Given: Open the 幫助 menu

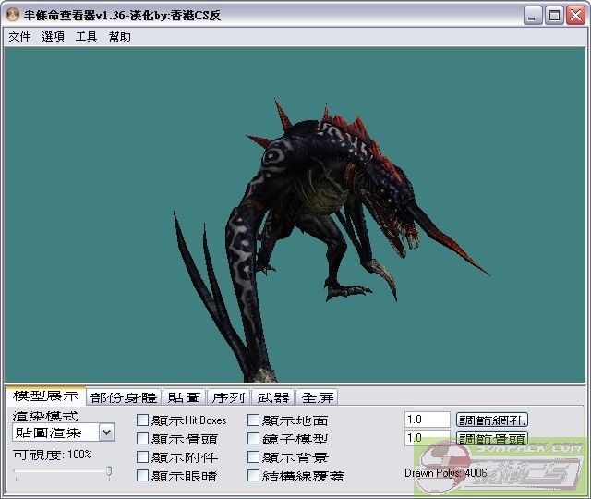Looking at the screenshot, I should tap(119, 37).
